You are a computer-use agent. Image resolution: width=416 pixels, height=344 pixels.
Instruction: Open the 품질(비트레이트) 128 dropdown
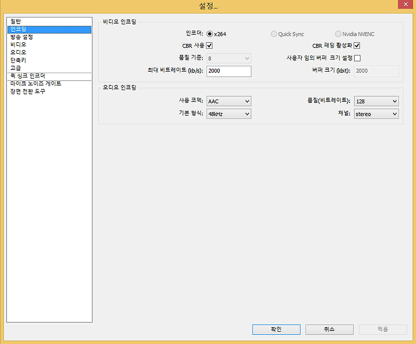tap(376, 101)
